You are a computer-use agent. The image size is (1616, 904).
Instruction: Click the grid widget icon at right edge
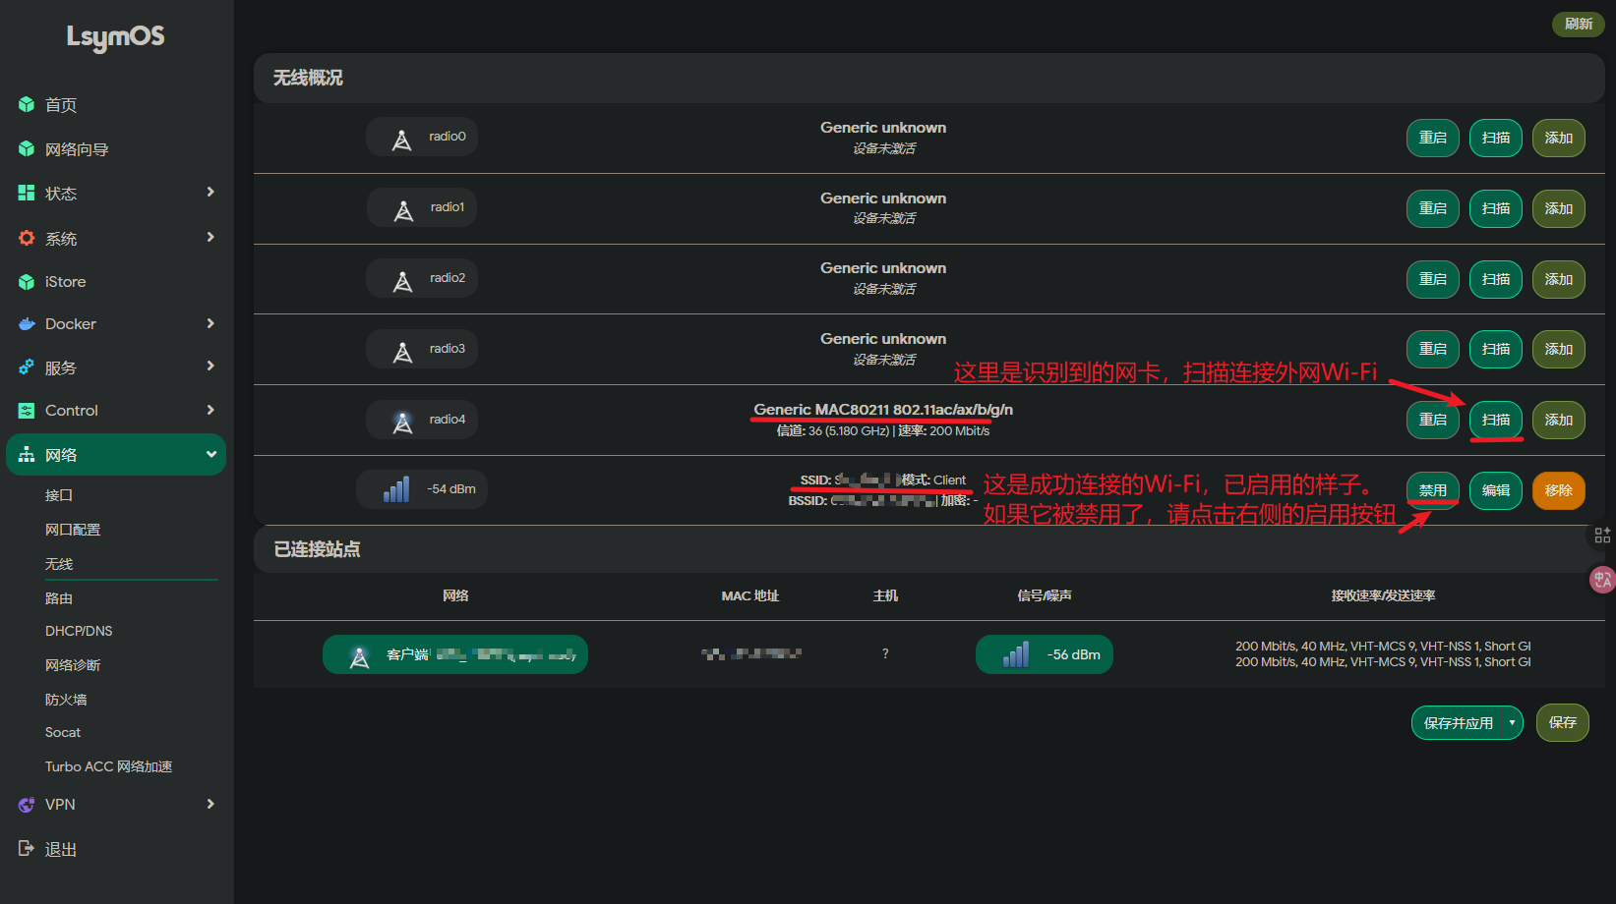(1602, 535)
